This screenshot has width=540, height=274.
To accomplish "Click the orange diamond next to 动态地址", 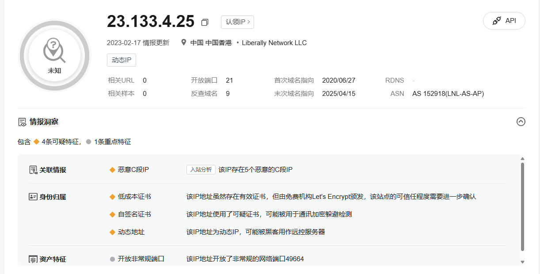I will [x=112, y=232].
